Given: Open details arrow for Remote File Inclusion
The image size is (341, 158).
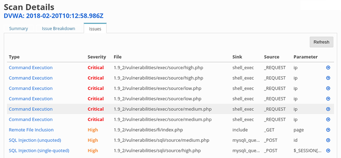Looking at the screenshot, I should pyautogui.click(x=328, y=130).
